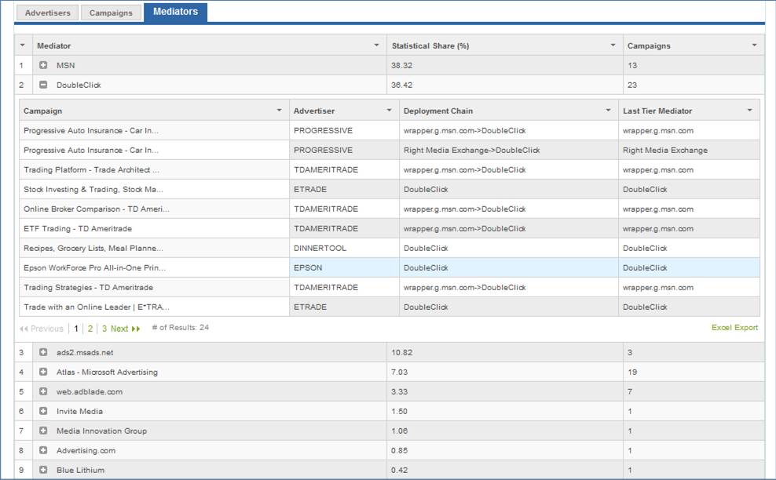This screenshot has width=776, height=480.
Task: Collapse the DoubleClick mediator row
Action: [x=43, y=85]
